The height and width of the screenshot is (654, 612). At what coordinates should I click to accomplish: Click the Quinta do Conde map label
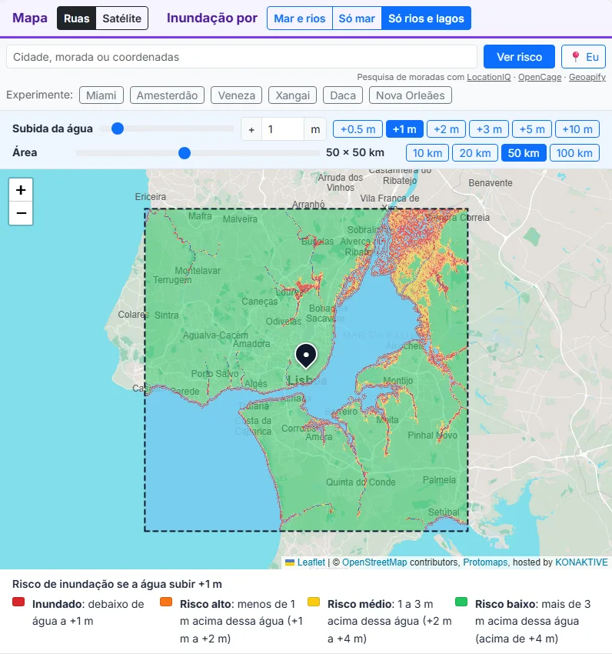coord(361,482)
